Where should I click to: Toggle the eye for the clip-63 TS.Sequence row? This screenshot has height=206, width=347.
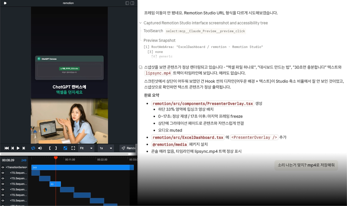(3, 184)
